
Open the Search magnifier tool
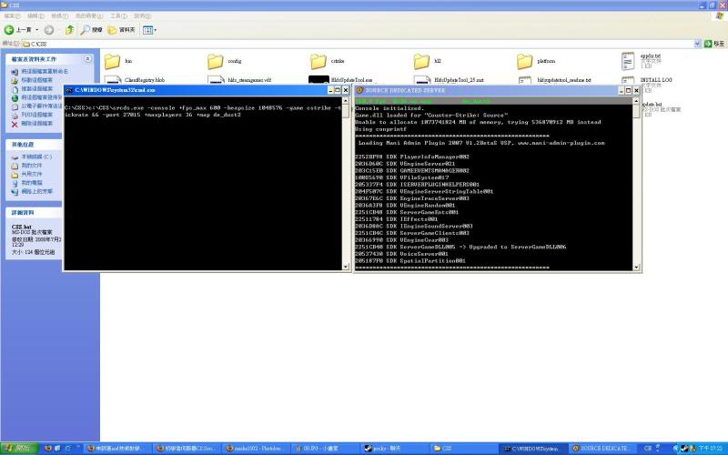(86, 29)
